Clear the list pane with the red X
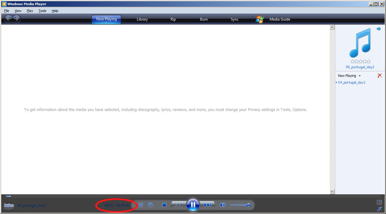 pyautogui.click(x=380, y=76)
